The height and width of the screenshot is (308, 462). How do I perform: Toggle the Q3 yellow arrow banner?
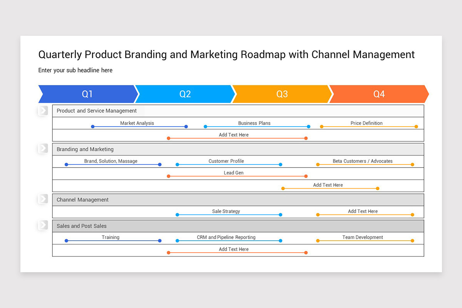(x=281, y=94)
